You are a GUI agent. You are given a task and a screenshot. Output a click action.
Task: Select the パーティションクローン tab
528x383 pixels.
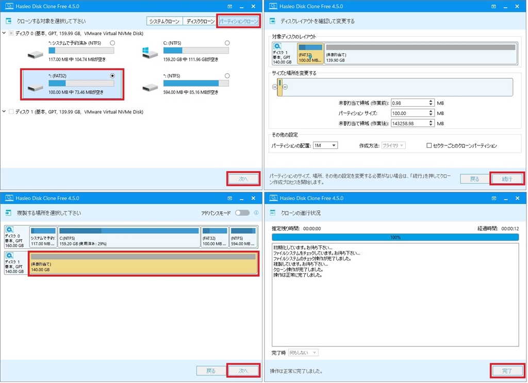(x=238, y=21)
